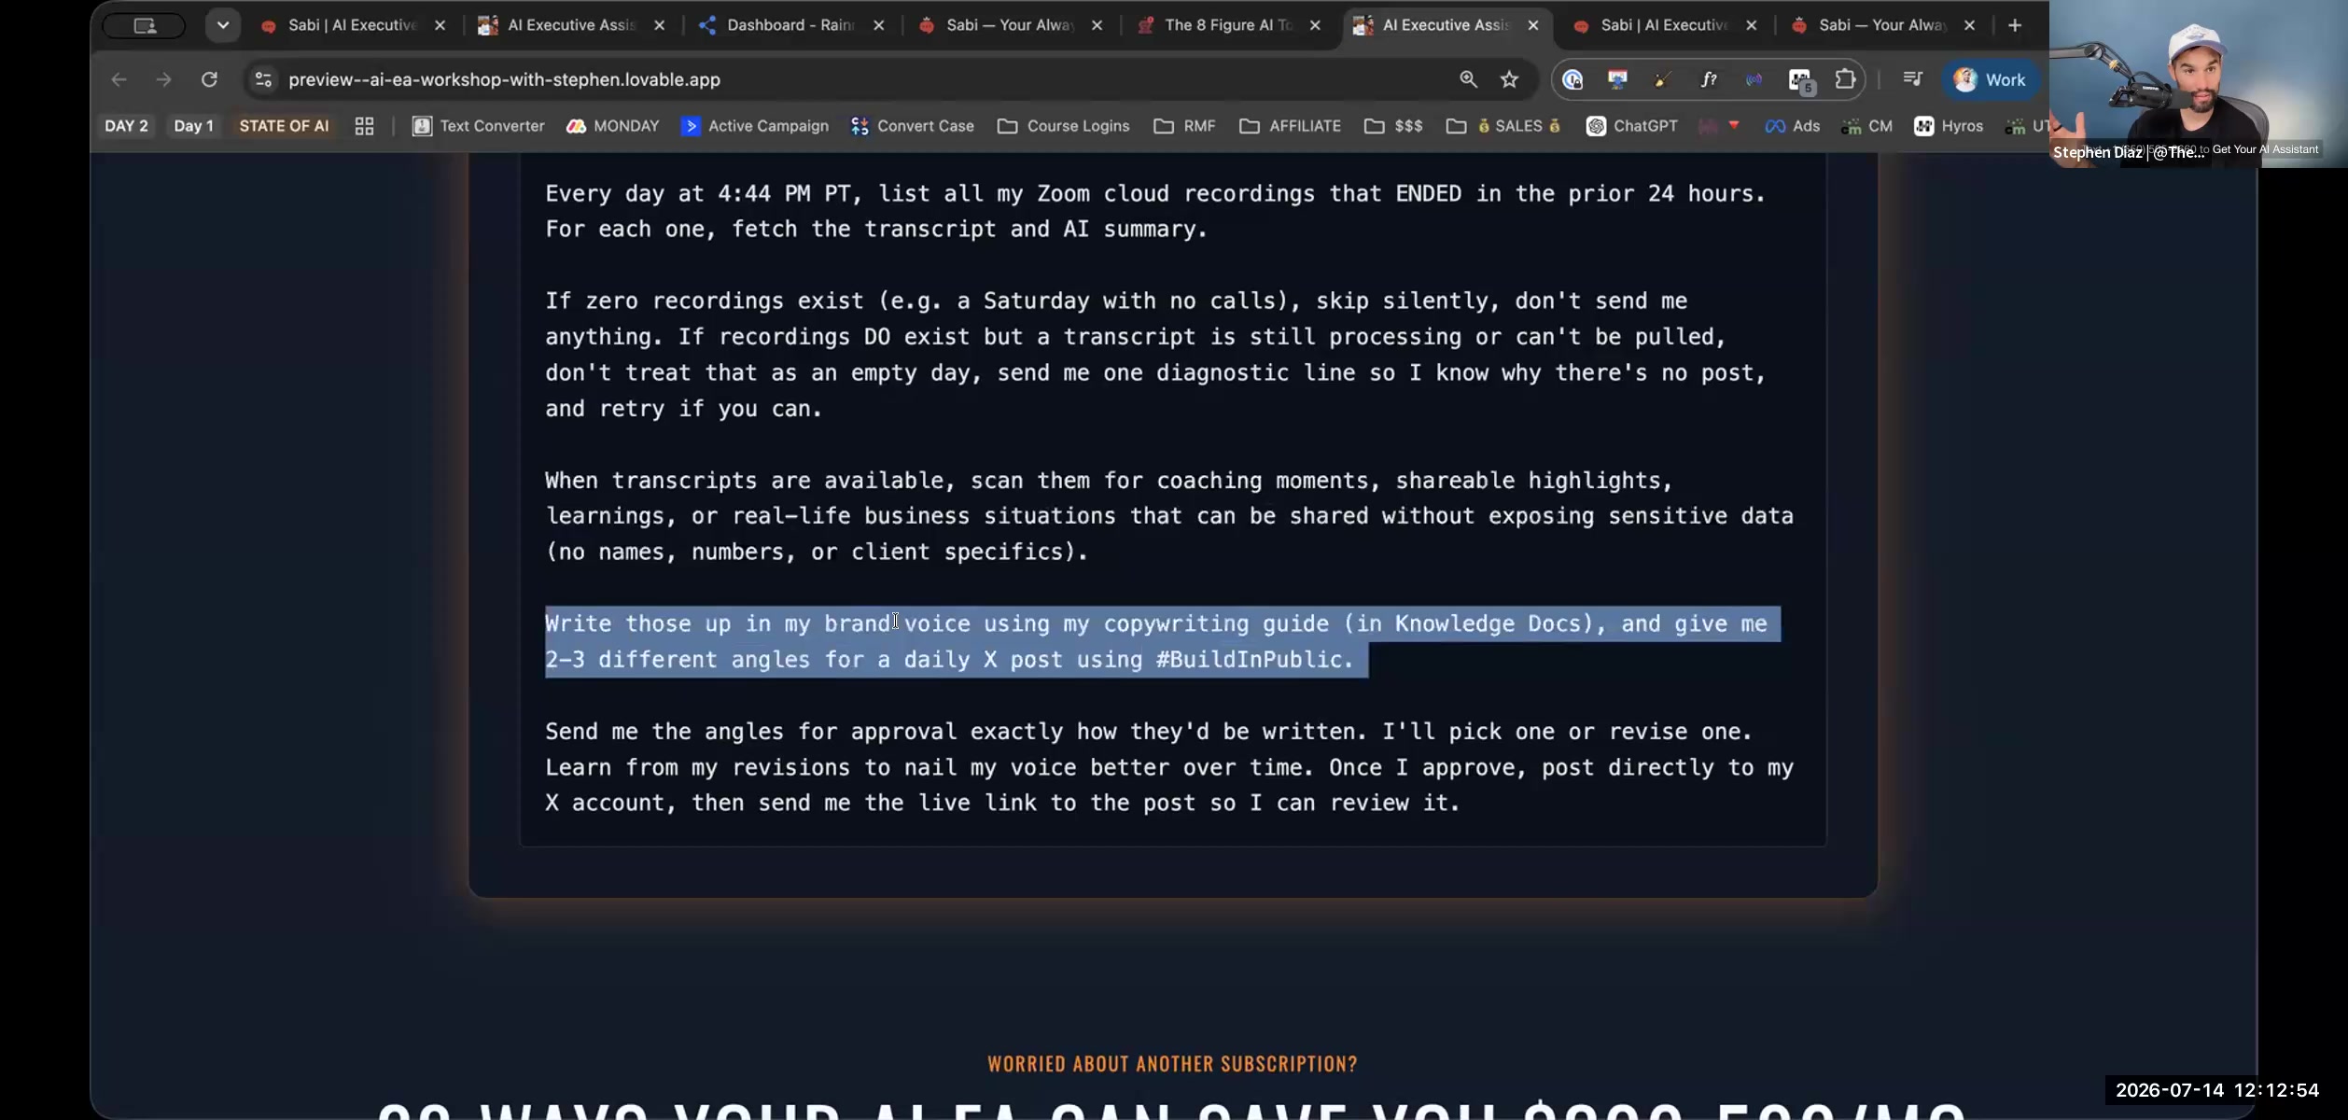Expand the RMF bookmark folder
The height and width of the screenshot is (1120, 2348).
coord(1184,126)
